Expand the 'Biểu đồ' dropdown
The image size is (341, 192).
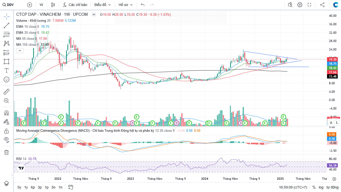click(102, 5)
